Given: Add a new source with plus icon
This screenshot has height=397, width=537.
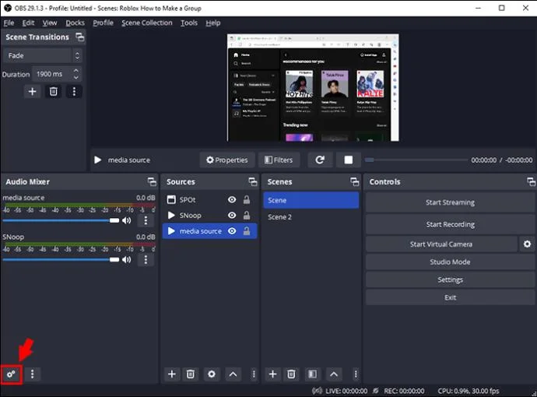Looking at the screenshot, I should 172,374.
